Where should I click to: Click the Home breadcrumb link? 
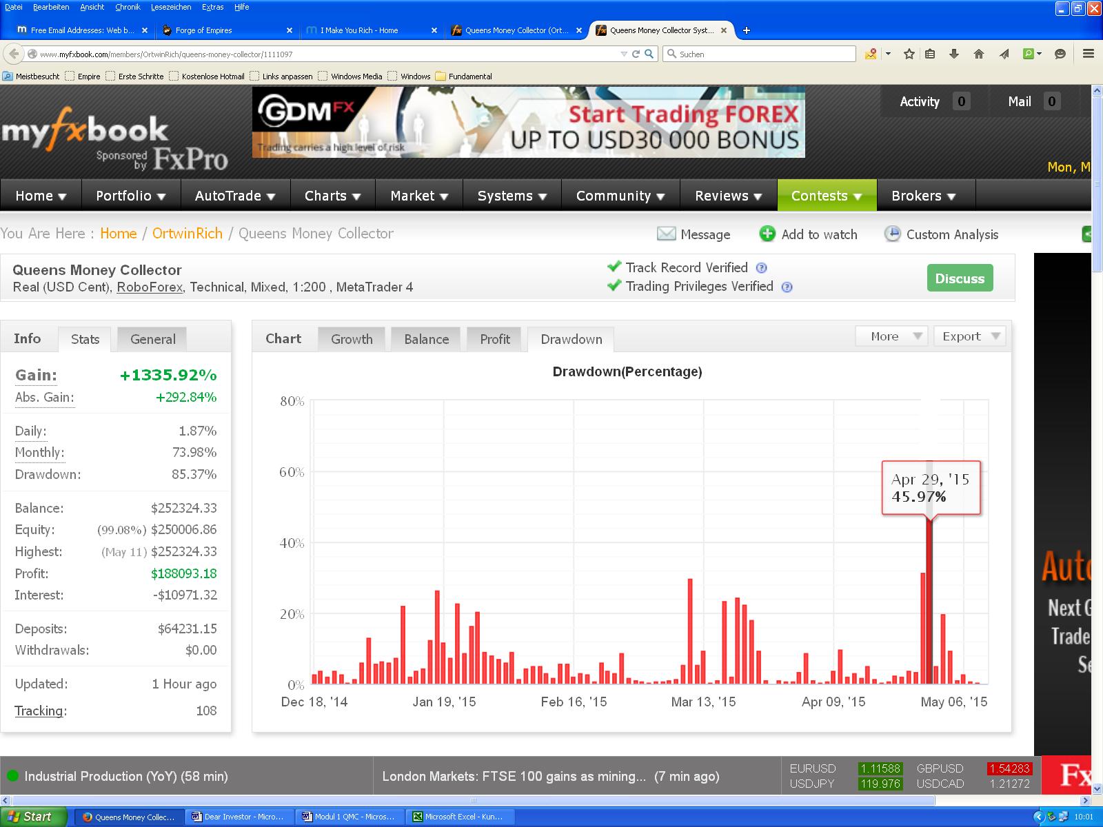[x=118, y=234]
